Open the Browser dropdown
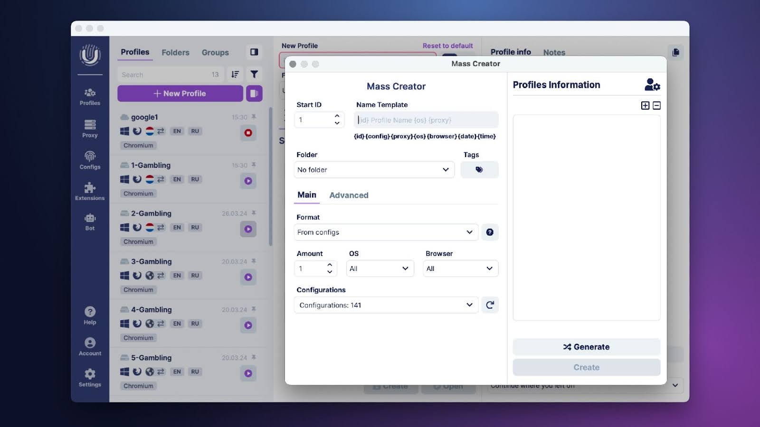 (x=460, y=269)
